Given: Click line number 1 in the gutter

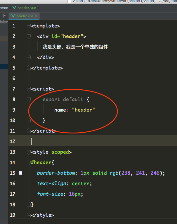Looking at the screenshot, I should [14, 26].
